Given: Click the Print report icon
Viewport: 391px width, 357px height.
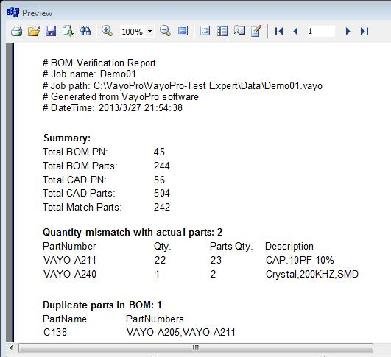Looking at the screenshot, I should pyautogui.click(x=16, y=31).
